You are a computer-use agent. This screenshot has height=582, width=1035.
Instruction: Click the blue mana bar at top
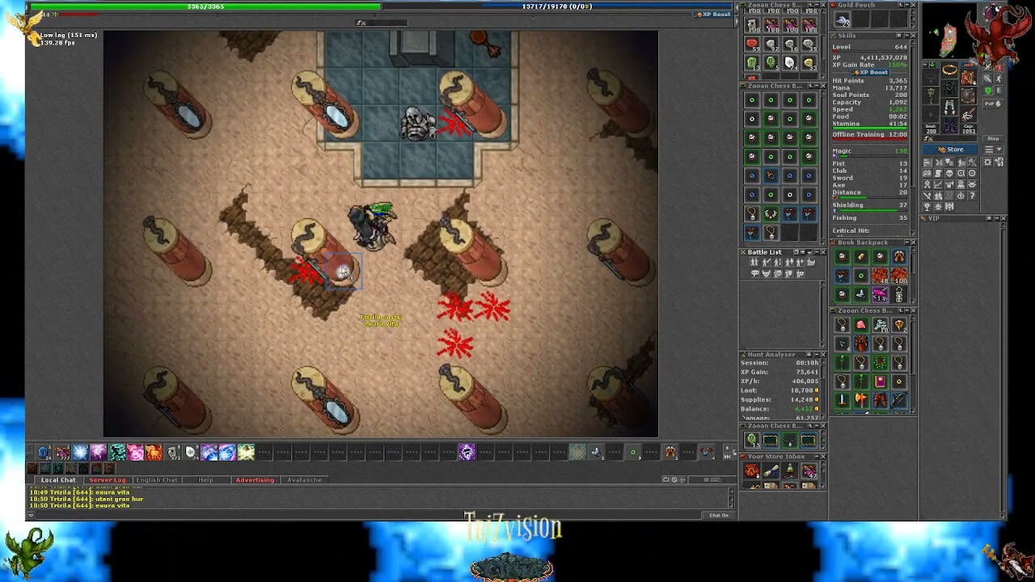click(557, 6)
